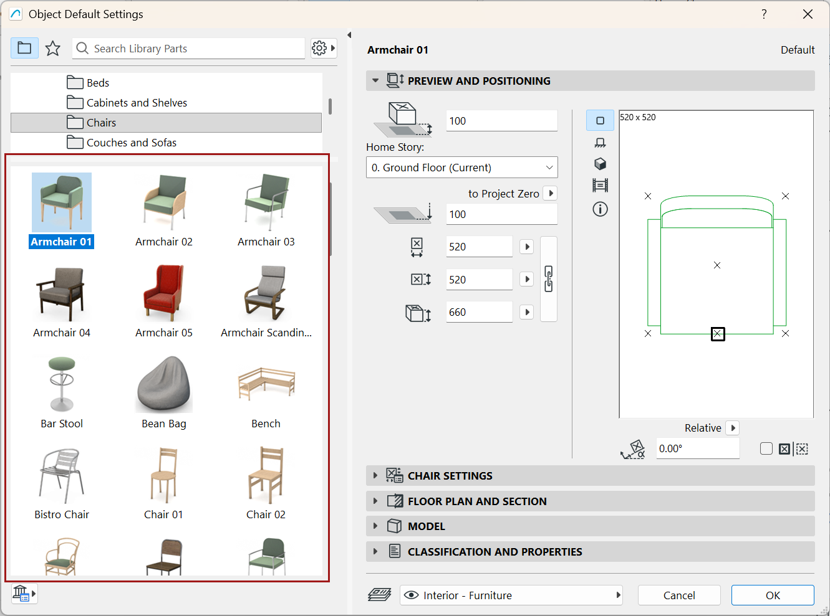Open the library settings gear menu

[x=324, y=48]
